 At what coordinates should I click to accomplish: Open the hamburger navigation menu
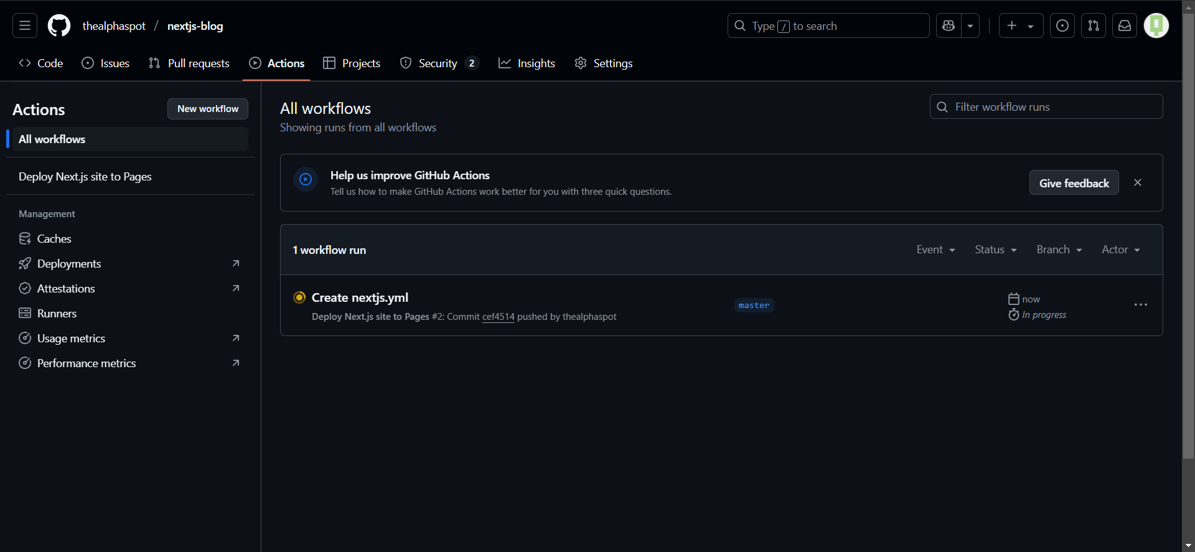point(25,26)
